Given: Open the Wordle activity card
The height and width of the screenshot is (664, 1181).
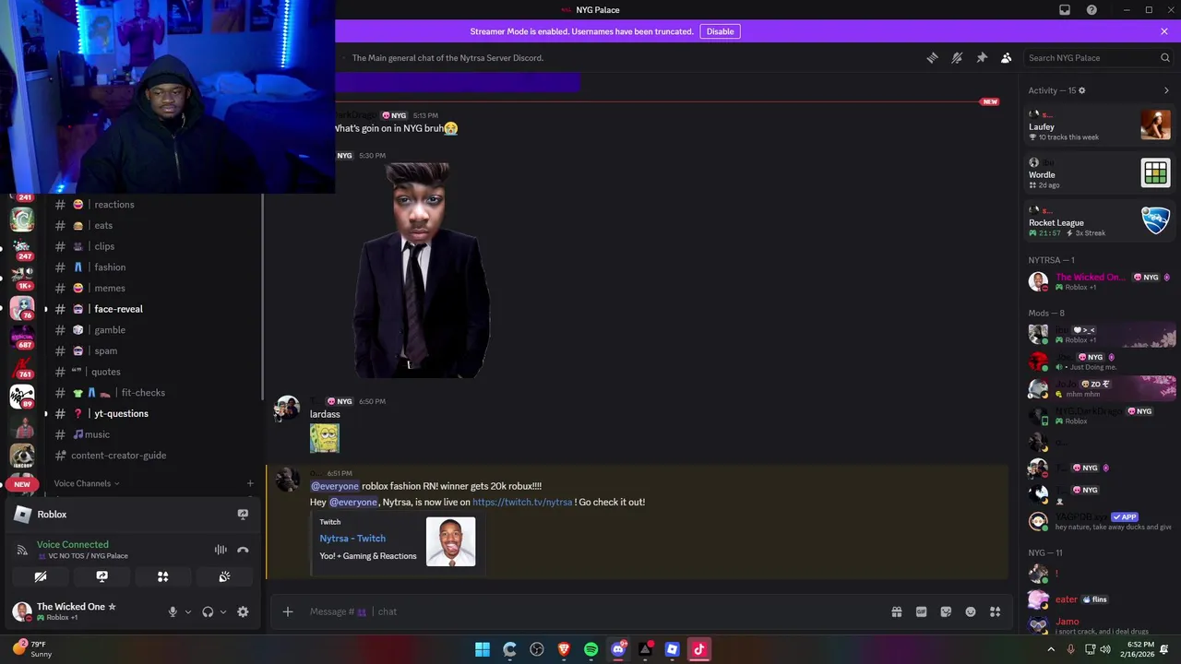Looking at the screenshot, I should click(1100, 172).
